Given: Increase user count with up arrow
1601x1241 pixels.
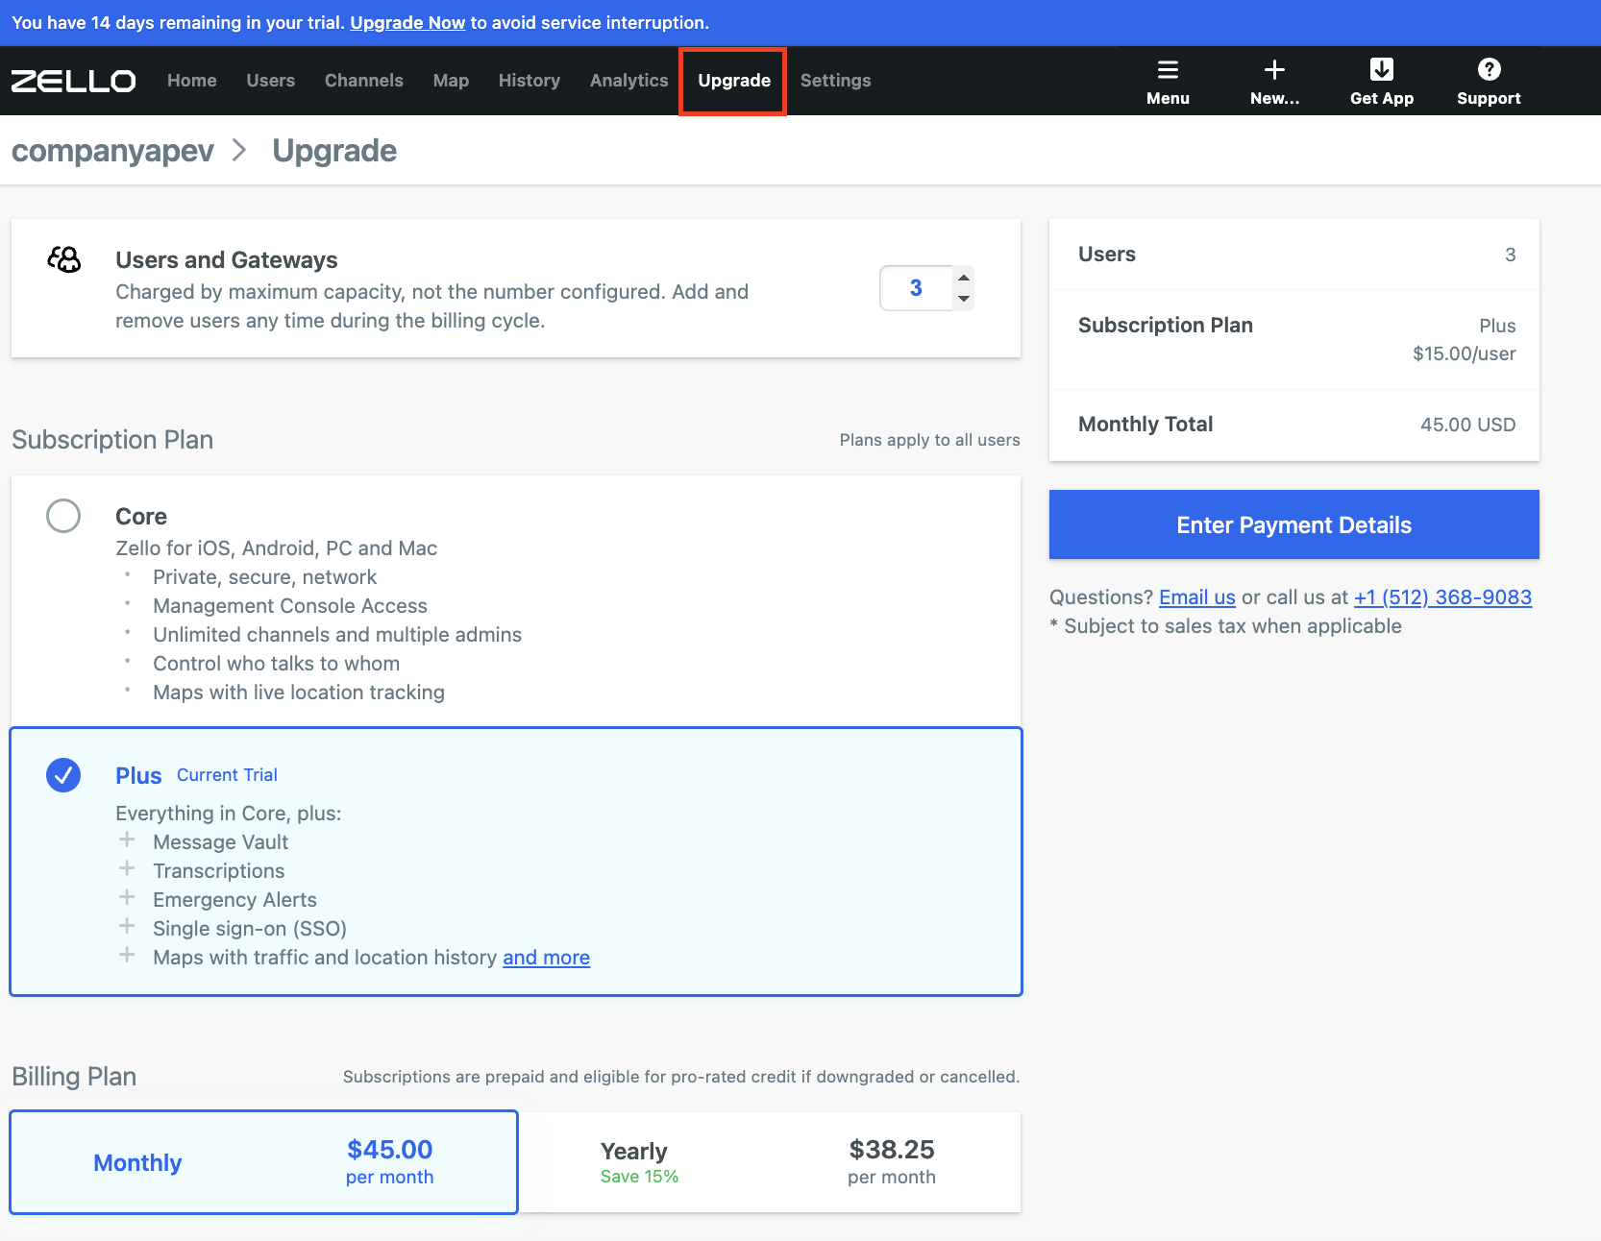Looking at the screenshot, I should [964, 278].
